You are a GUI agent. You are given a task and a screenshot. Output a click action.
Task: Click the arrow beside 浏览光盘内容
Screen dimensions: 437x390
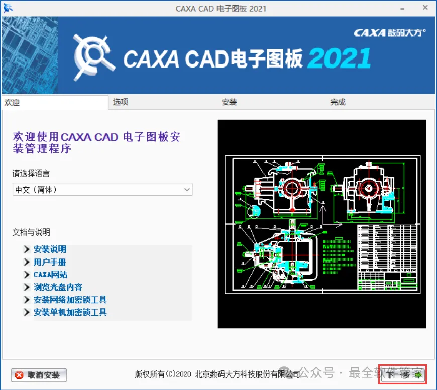[27, 287]
